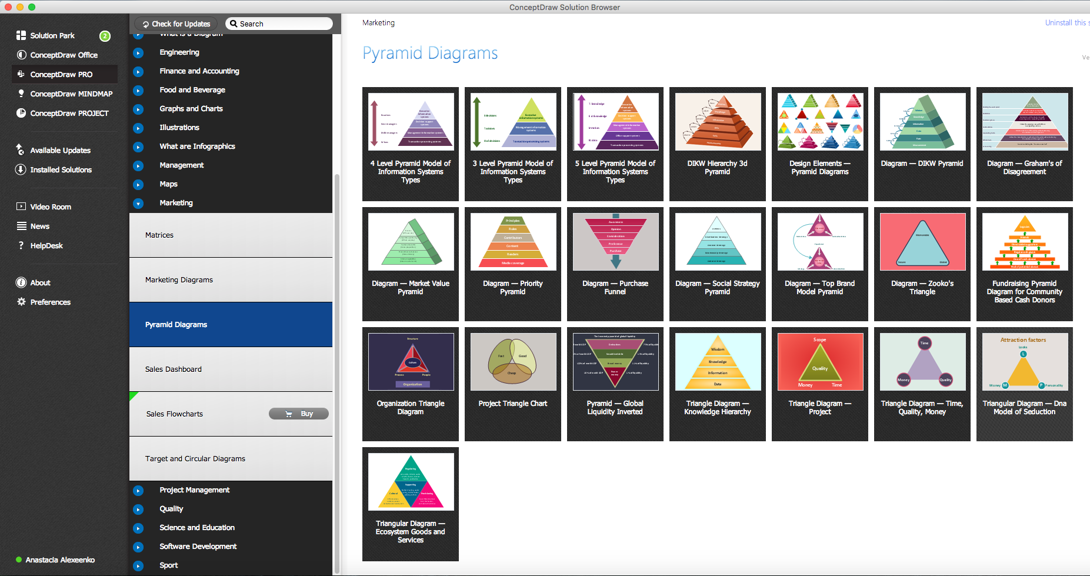1090x576 pixels.
Task: Click the News list icon
Action: (21, 226)
